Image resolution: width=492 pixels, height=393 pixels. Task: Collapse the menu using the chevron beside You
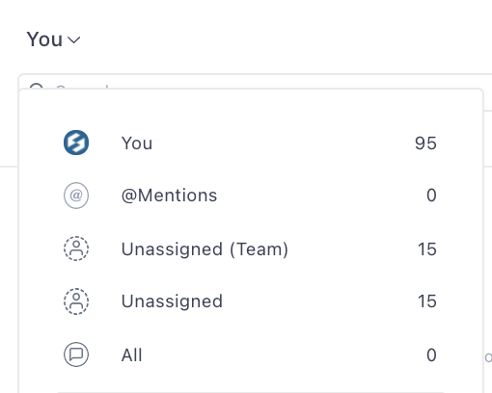coord(74,40)
